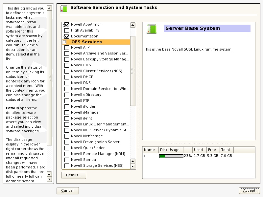Click the Software Selection header icon

[63, 8]
